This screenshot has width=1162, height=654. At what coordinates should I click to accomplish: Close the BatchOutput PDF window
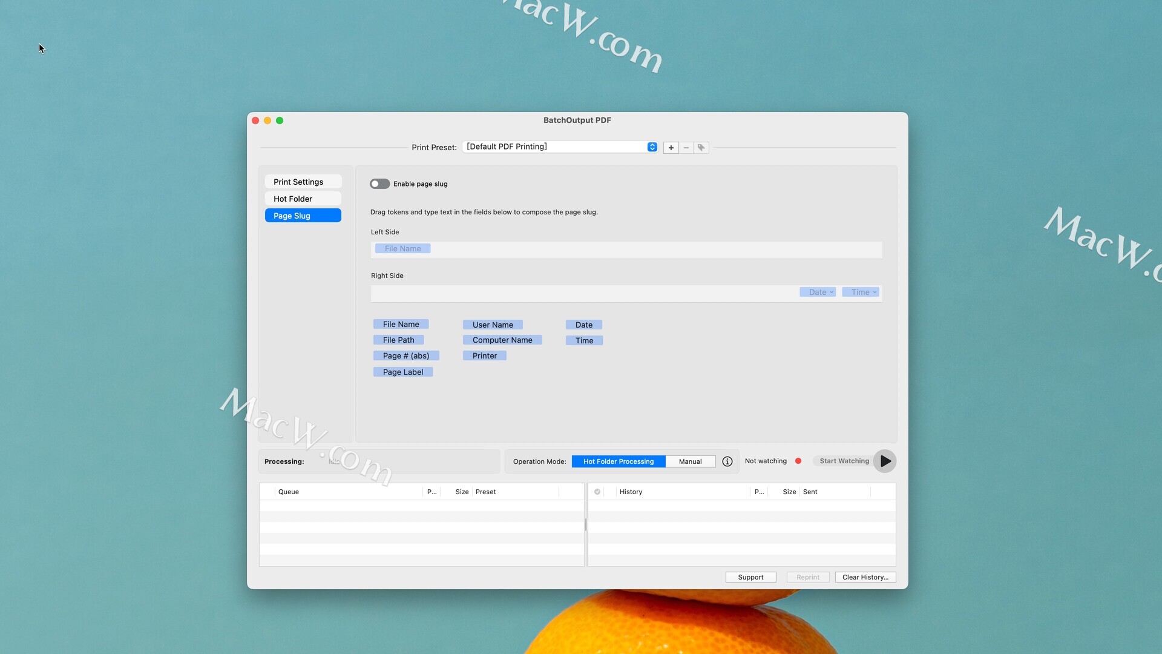(255, 121)
